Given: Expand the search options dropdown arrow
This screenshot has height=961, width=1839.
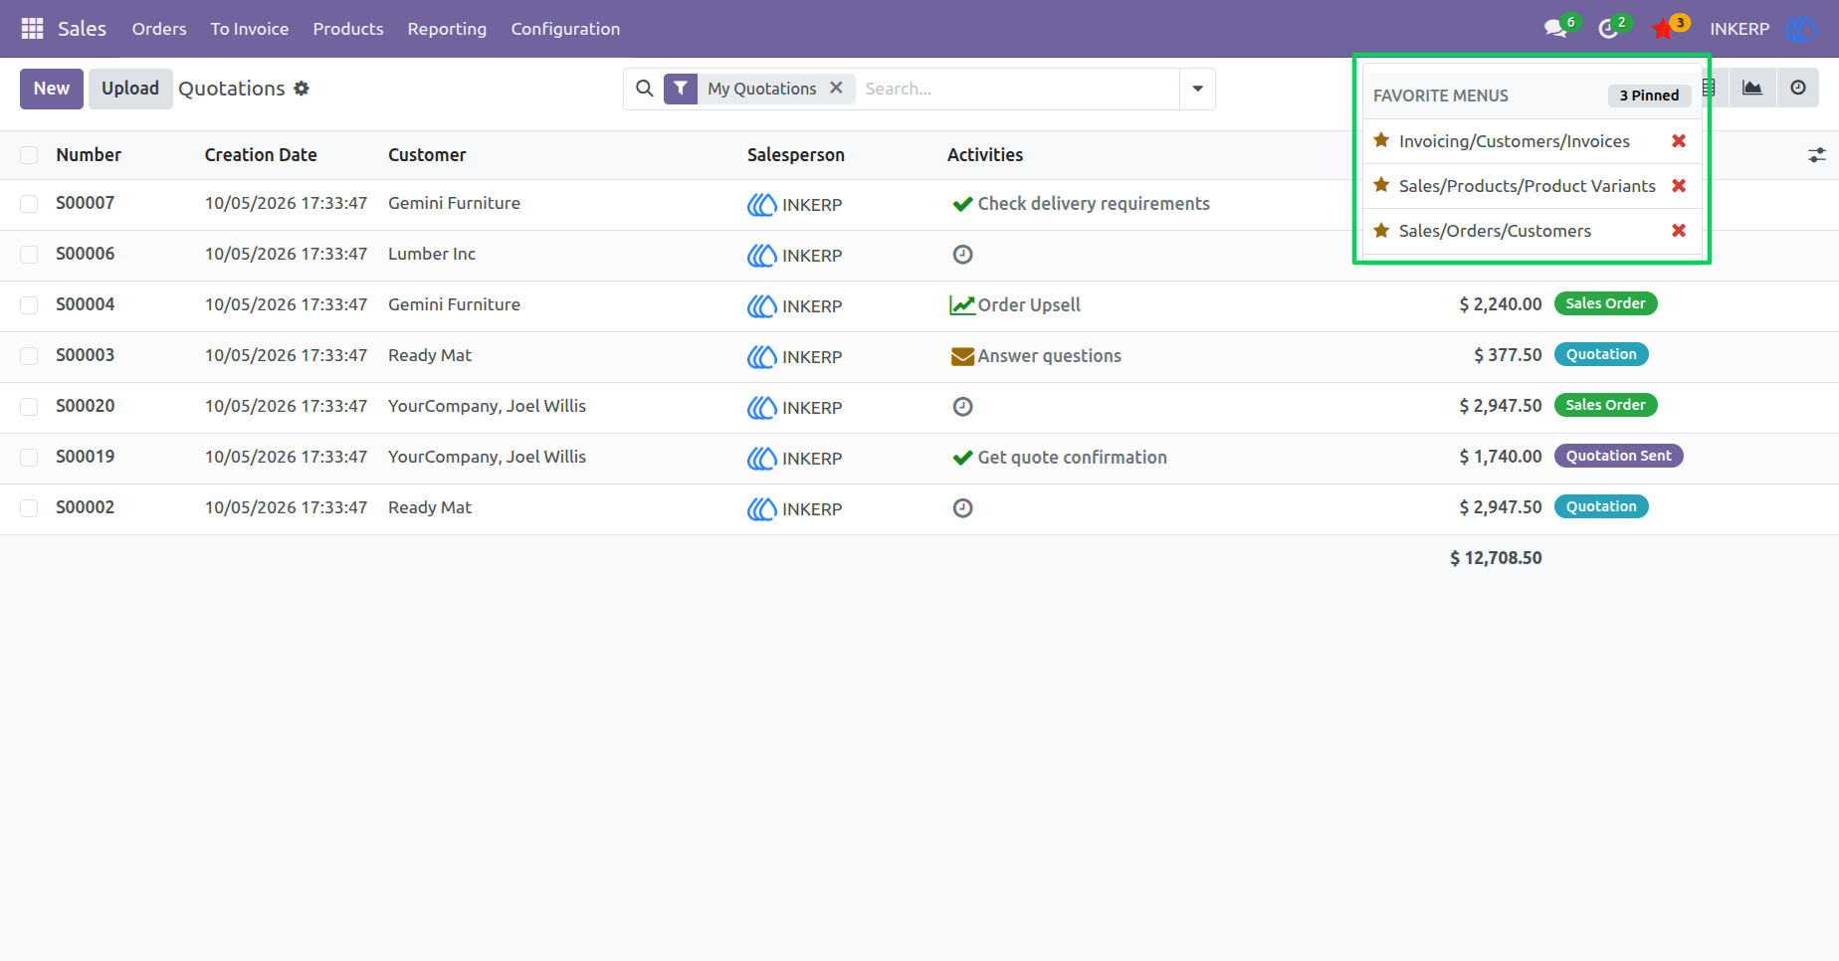Looking at the screenshot, I should point(1197,89).
